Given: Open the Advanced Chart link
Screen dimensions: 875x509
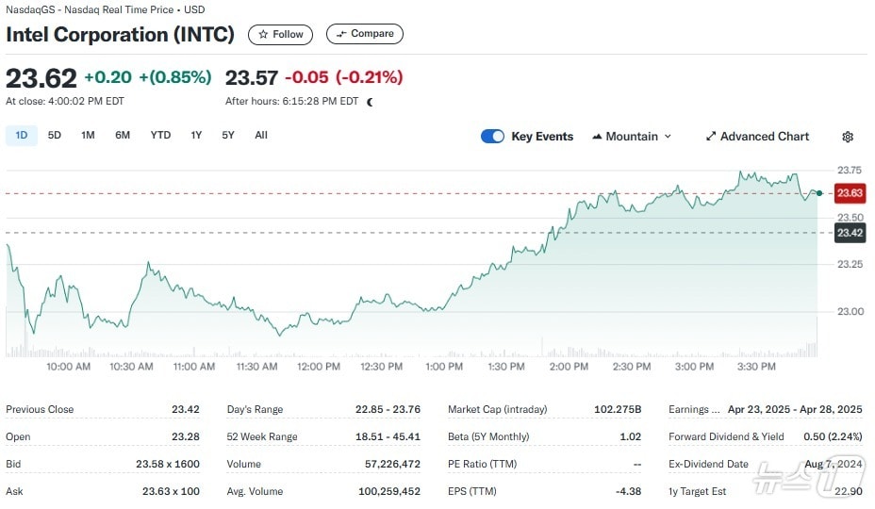Looking at the screenshot, I should click(764, 137).
